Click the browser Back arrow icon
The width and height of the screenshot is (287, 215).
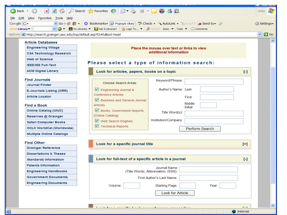coord(13,11)
